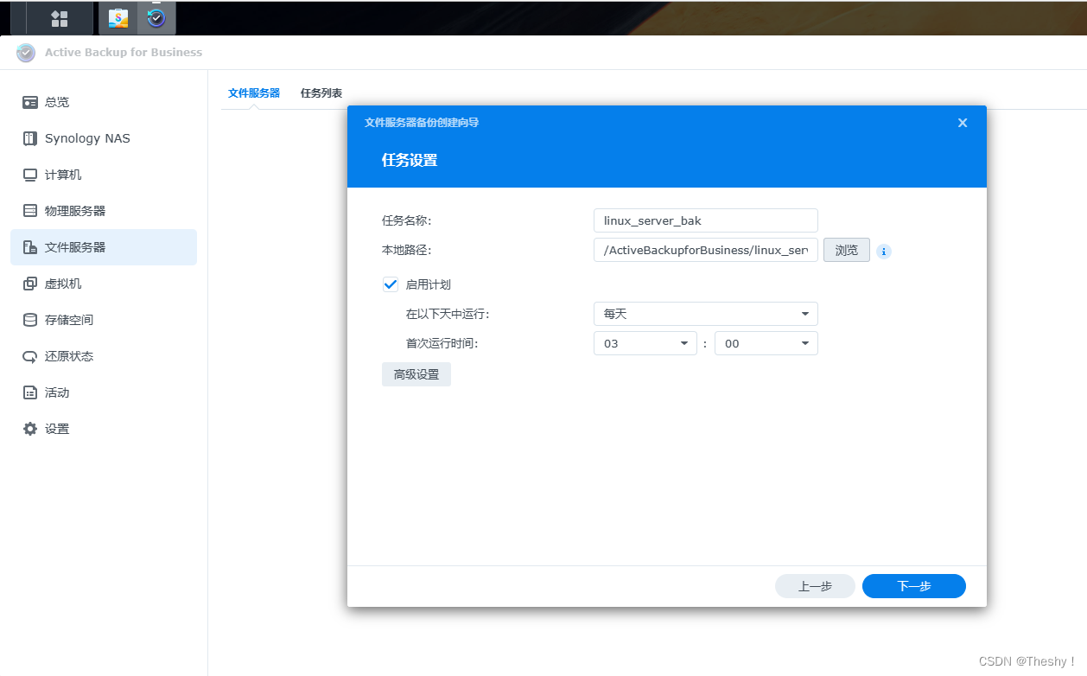
Task: Click the 首次运行时间 label
Action: pyautogui.click(x=442, y=343)
